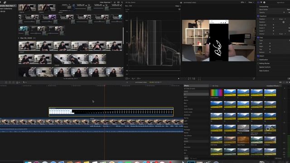Open the transform tool dropdown below viewer

point(127,78)
